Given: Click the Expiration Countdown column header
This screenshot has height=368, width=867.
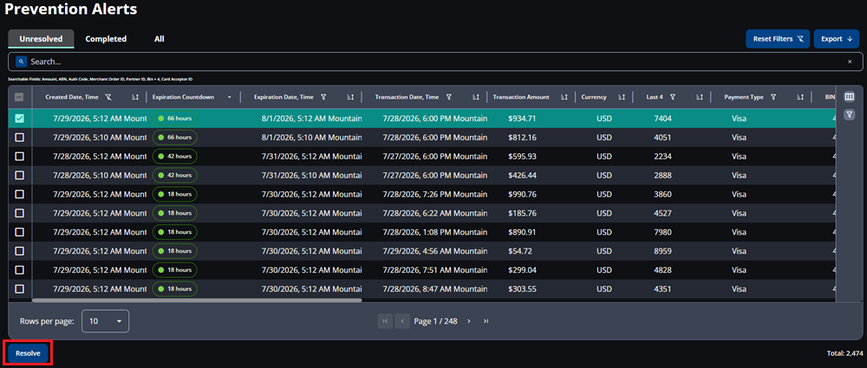Looking at the screenshot, I should point(183,97).
